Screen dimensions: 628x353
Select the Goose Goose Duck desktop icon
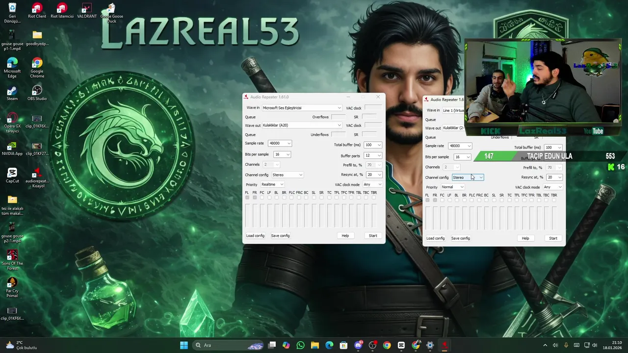(111, 13)
